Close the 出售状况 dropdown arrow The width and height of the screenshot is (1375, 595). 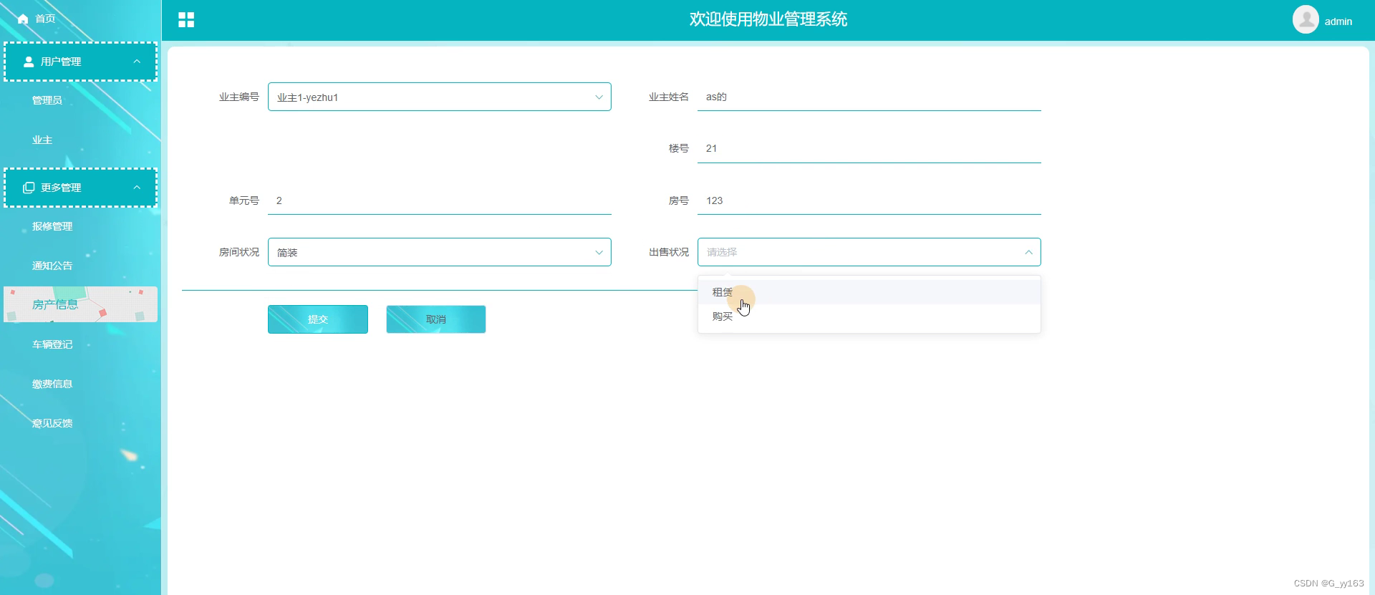(1028, 252)
